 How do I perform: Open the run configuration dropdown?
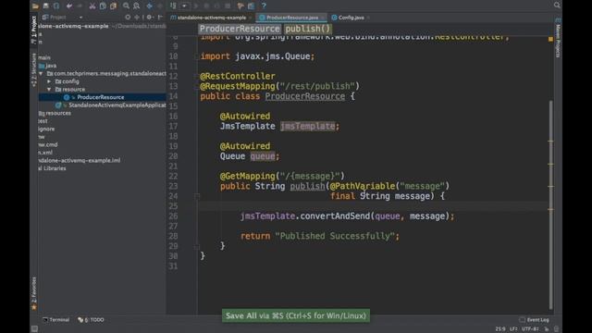184,6
